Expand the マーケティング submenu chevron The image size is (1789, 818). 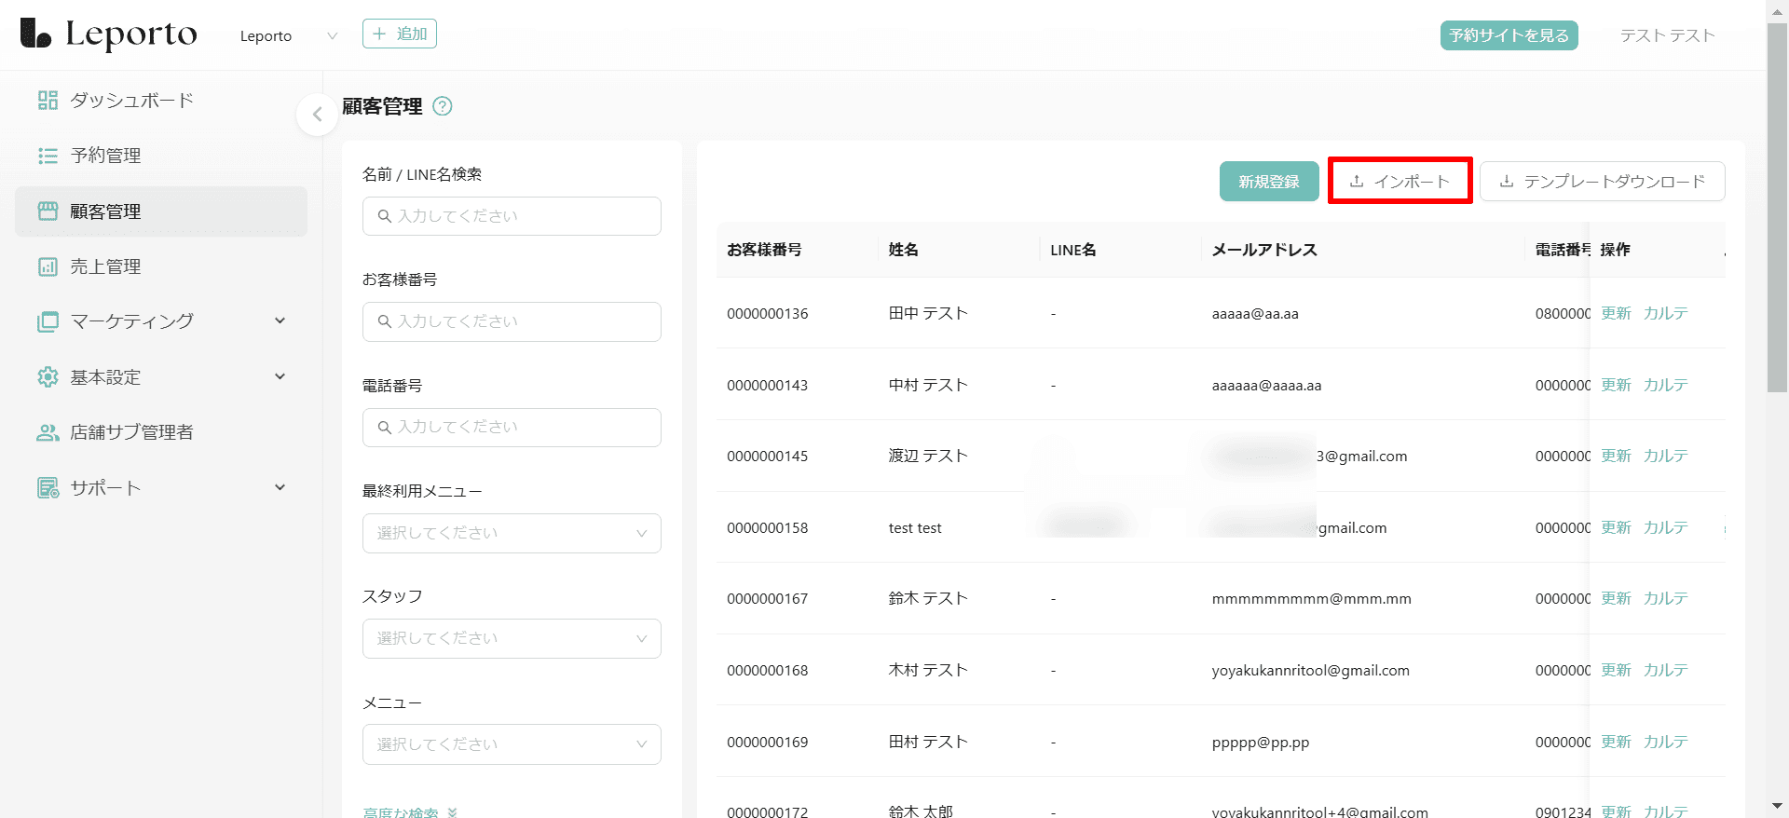click(280, 321)
